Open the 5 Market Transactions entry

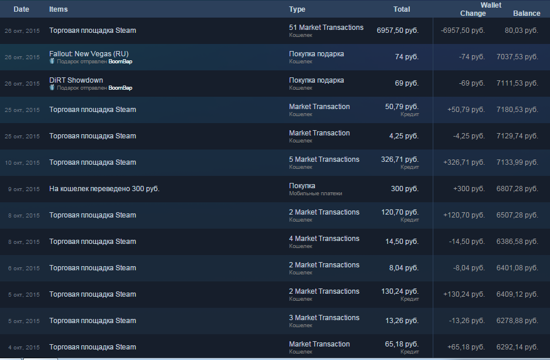(x=324, y=159)
